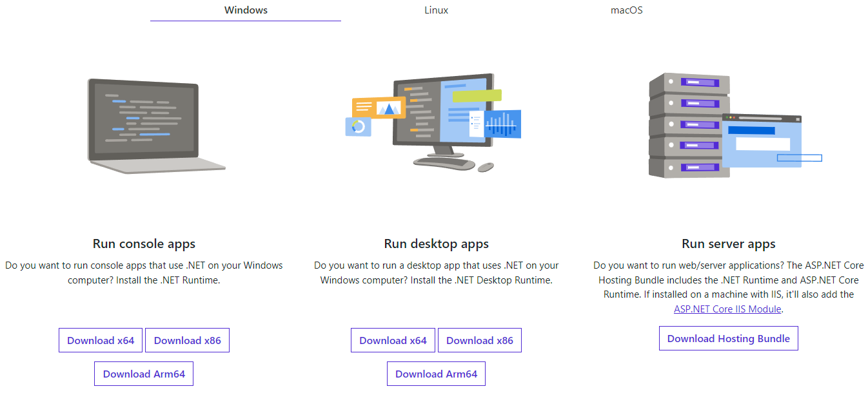The width and height of the screenshot is (868, 393).
Task: Switch to the macOS tab
Action: (627, 10)
